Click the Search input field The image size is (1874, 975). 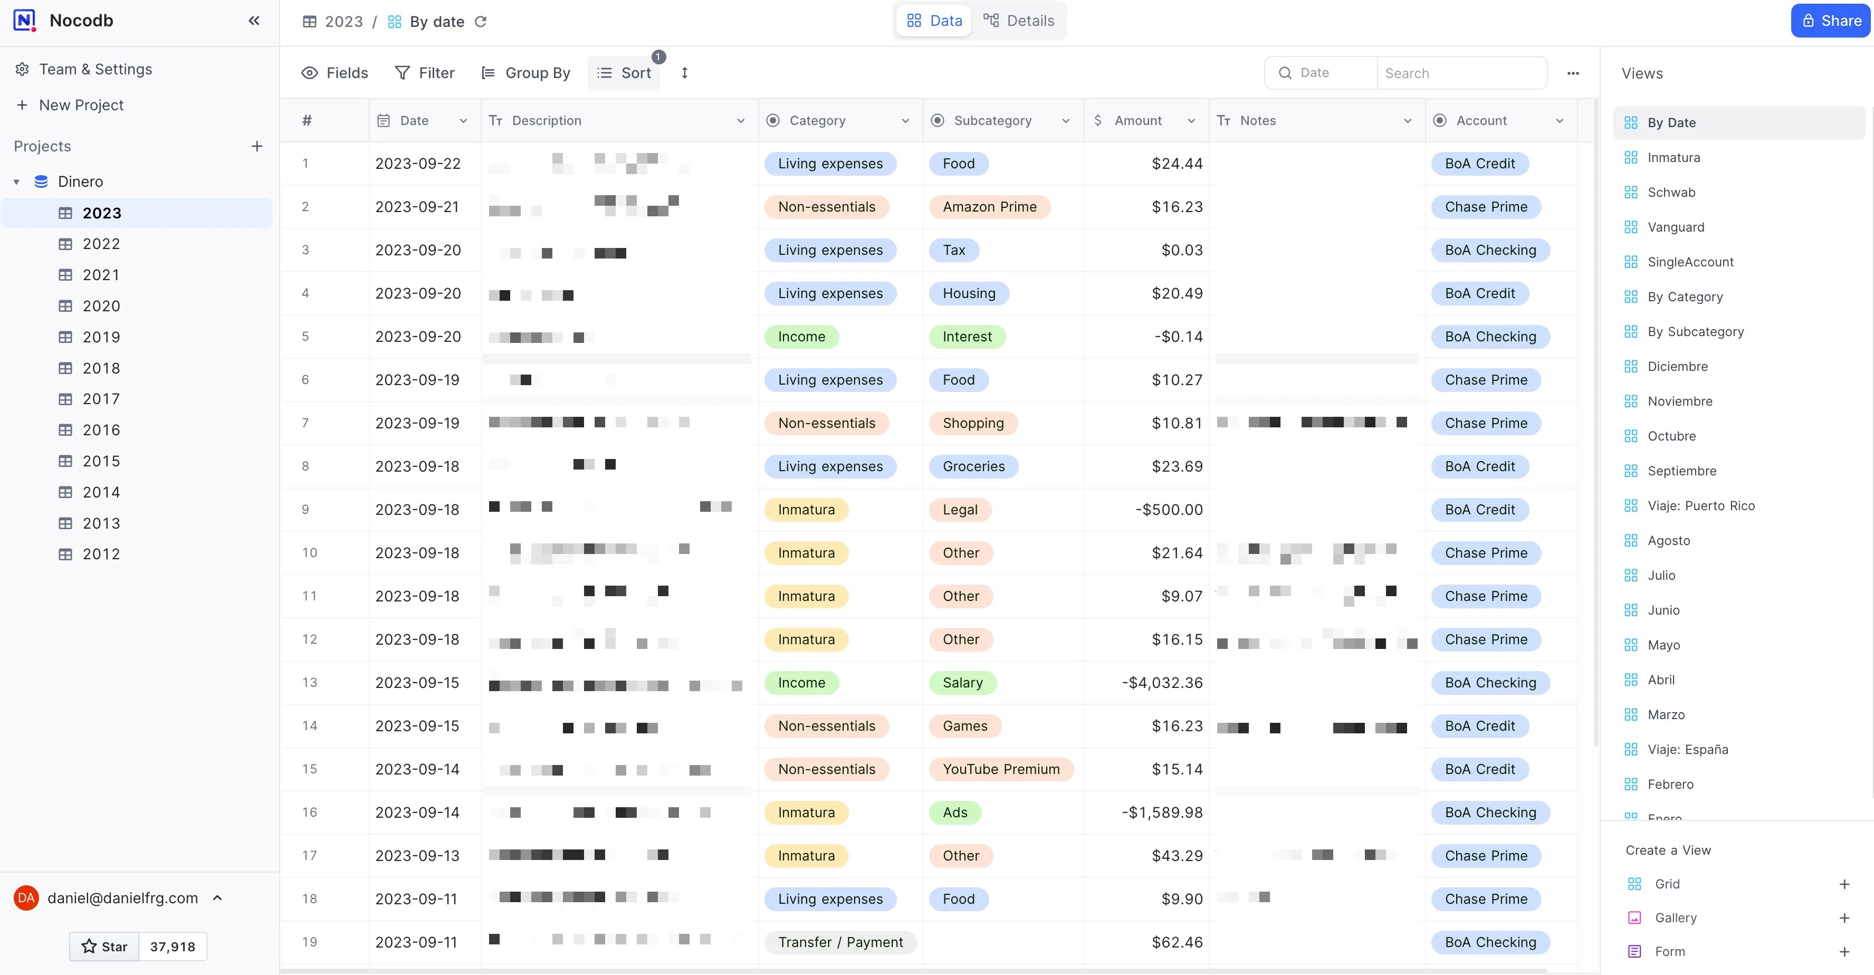[x=1461, y=73]
